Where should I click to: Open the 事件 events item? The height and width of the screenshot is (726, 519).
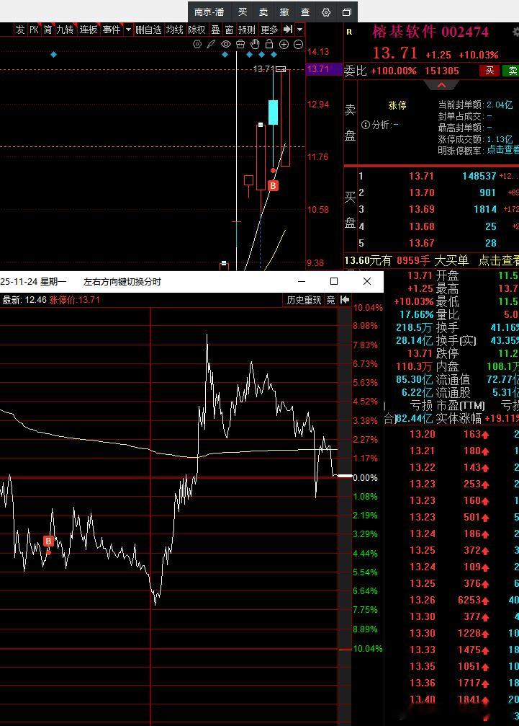pos(112,30)
